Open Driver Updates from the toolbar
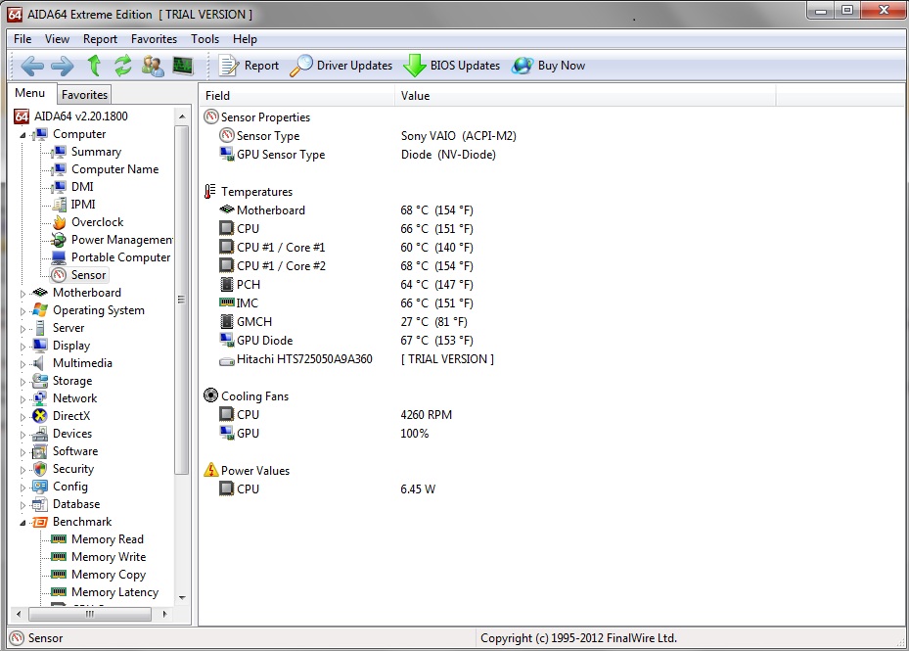 pos(341,66)
